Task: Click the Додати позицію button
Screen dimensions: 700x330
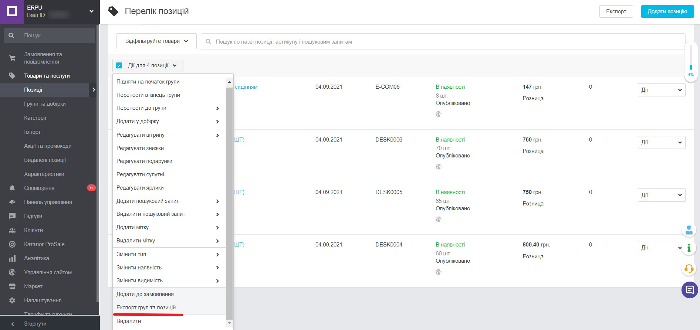Action: coord(667,11)
